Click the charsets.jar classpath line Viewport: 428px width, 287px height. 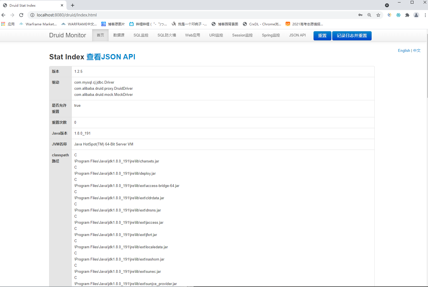point(117,161)
